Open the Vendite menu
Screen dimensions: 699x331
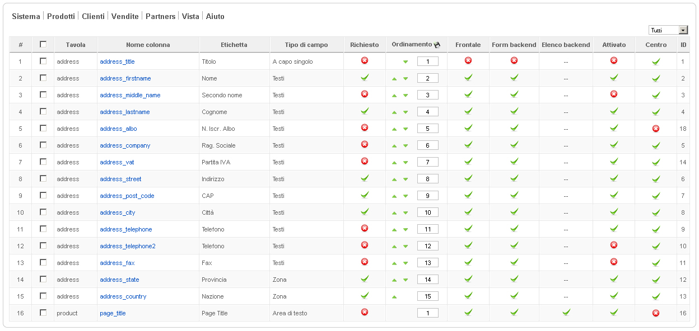pyautogui.click(x=125, y=16)
